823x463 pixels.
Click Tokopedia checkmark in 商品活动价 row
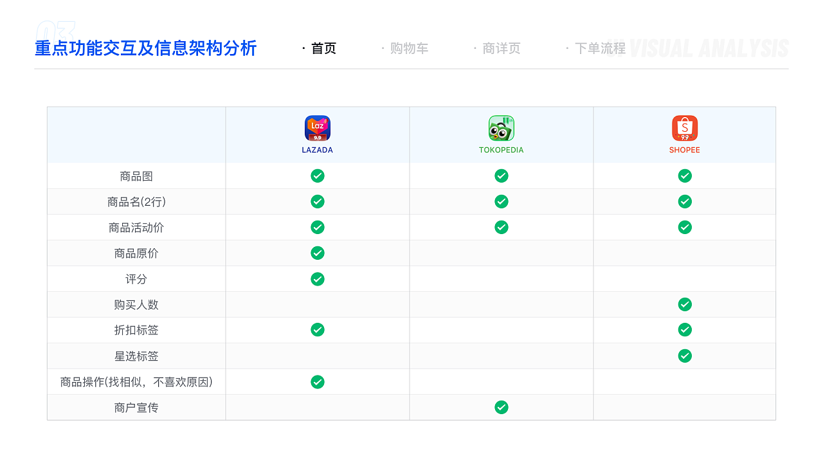tap(502, 227)
